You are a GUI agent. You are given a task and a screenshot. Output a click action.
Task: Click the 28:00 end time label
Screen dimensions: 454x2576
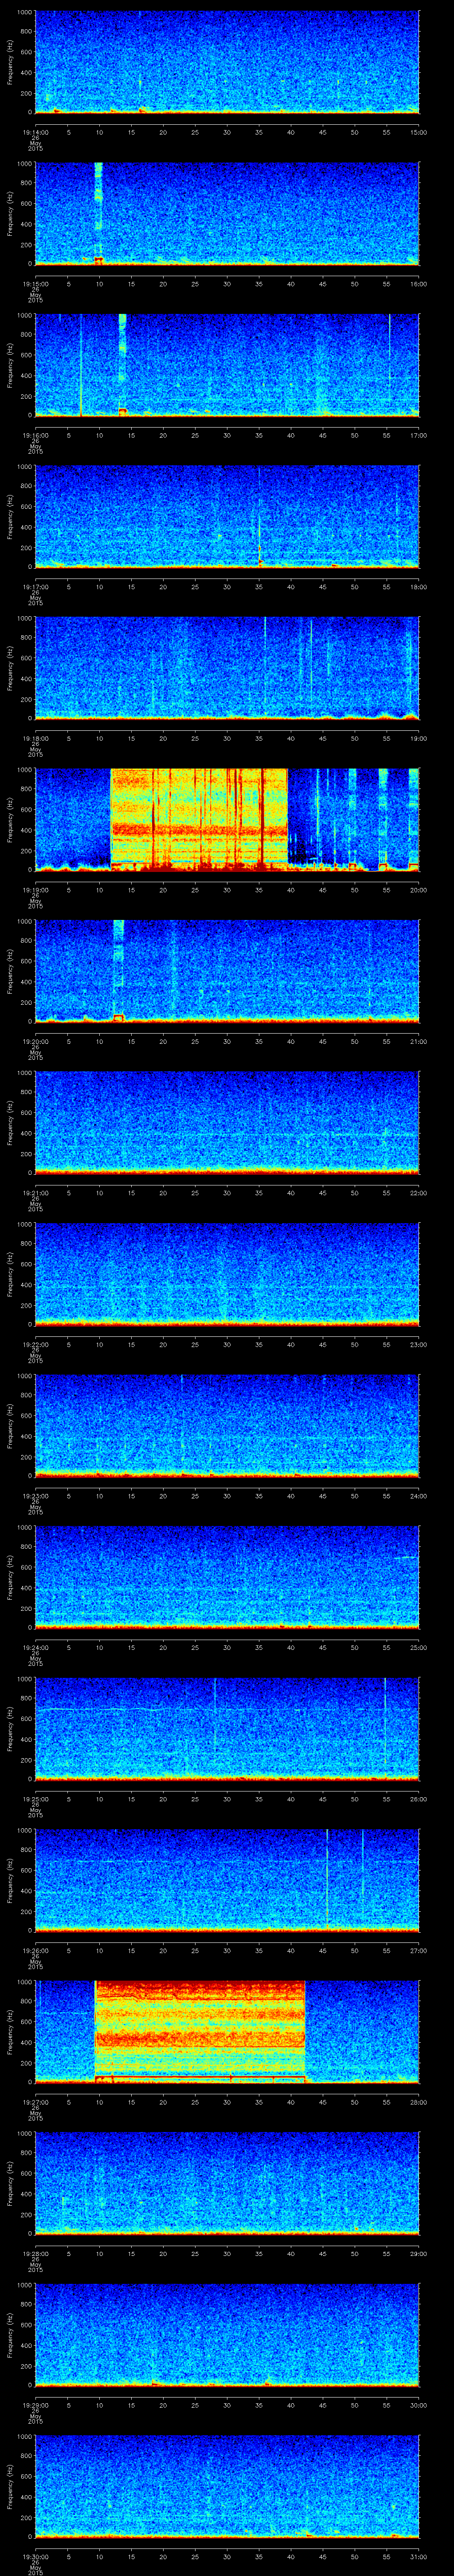[x=419, y=2102]
